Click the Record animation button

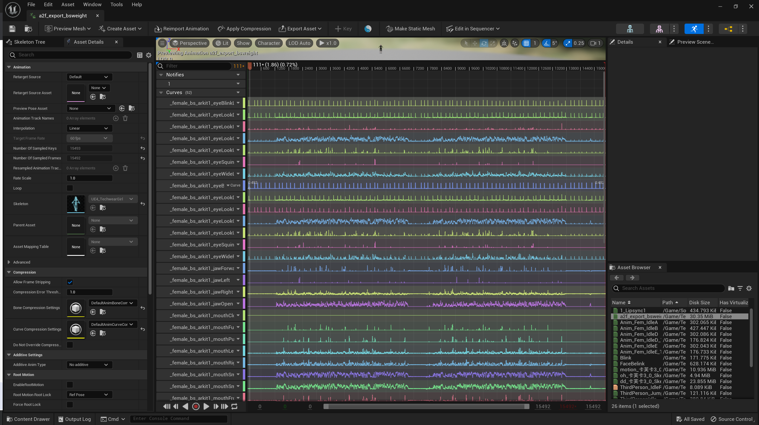196,406
